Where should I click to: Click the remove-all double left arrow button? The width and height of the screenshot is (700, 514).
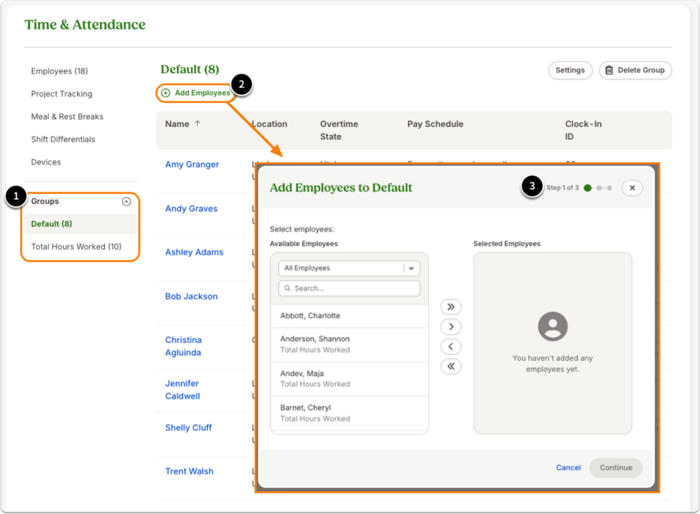click(451, 367)
